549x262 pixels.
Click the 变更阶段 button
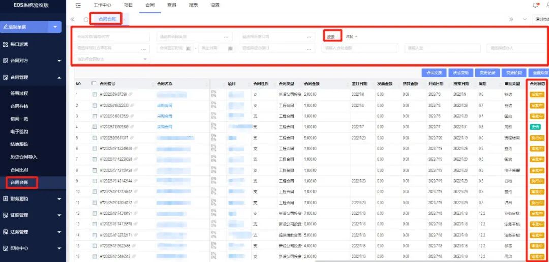pos(514,73)
